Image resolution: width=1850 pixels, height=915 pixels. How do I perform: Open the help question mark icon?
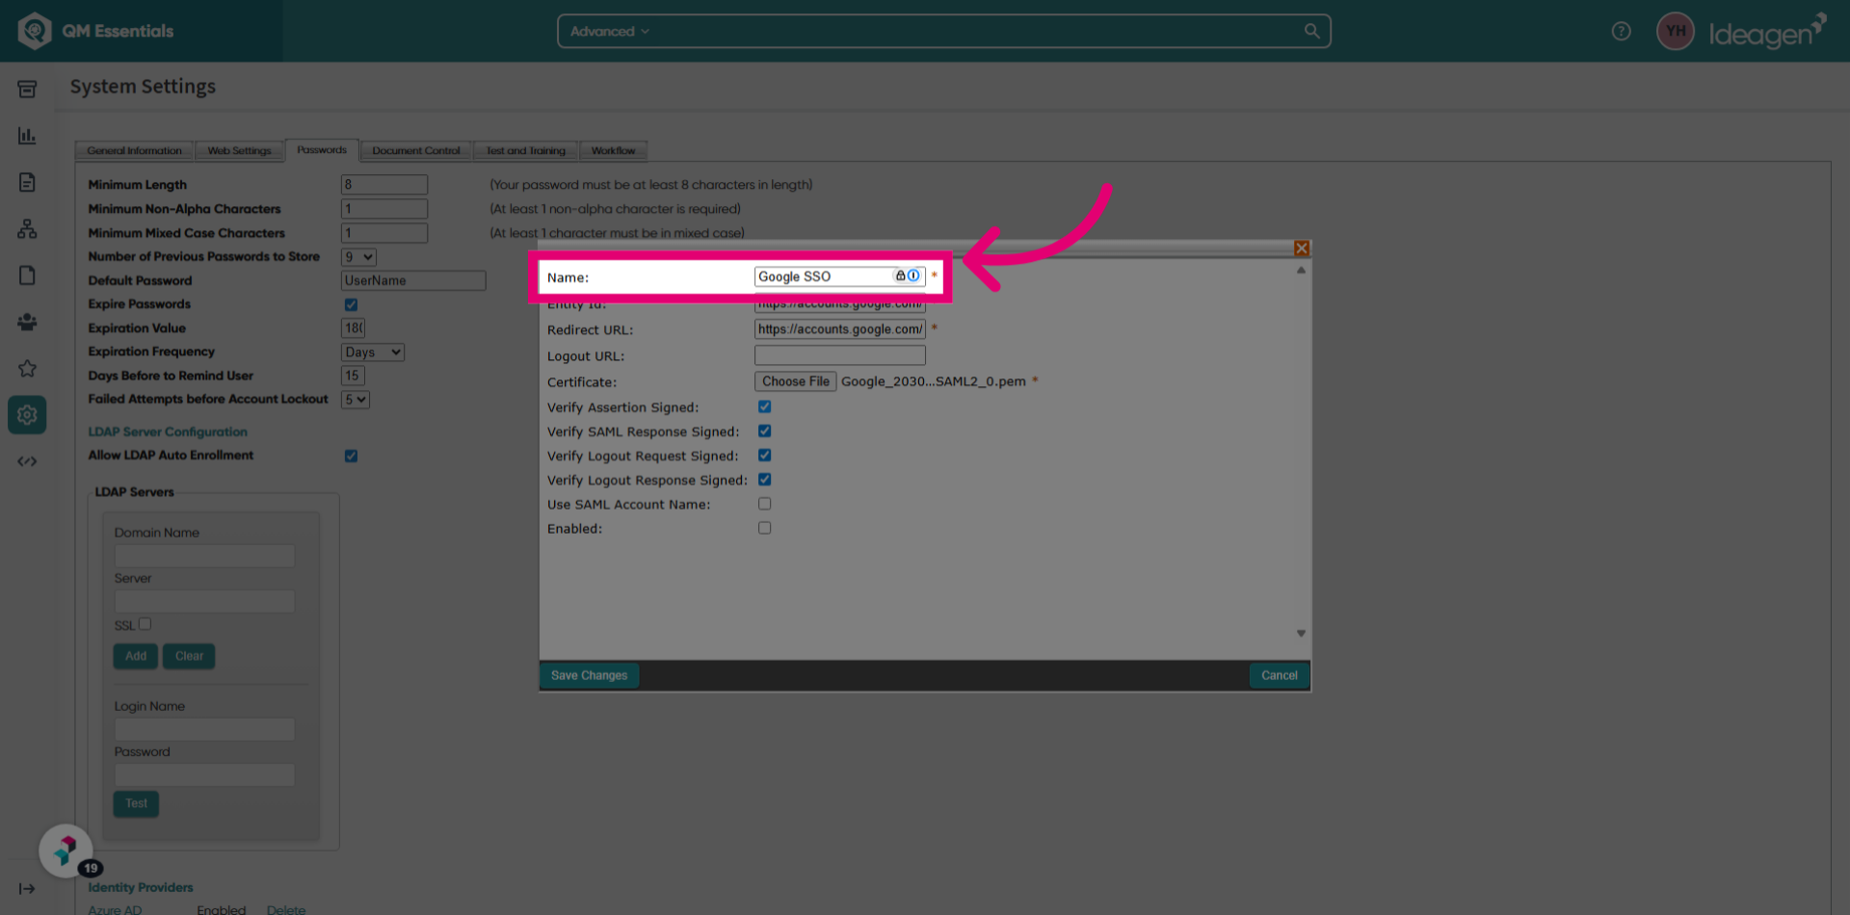coord(1621,31)
